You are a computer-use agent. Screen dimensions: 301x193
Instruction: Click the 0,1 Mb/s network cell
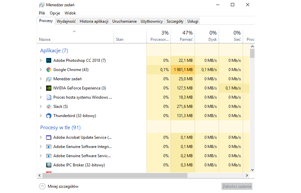coord(231,88)
